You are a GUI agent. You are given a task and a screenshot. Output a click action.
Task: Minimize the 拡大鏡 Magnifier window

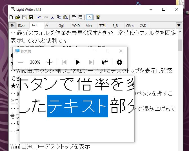tap(95, 51)
